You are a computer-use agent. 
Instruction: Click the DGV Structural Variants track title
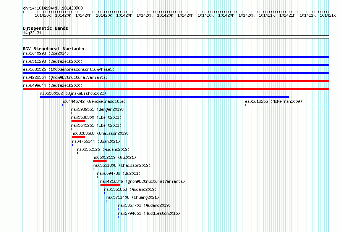[x=53, y=49]
